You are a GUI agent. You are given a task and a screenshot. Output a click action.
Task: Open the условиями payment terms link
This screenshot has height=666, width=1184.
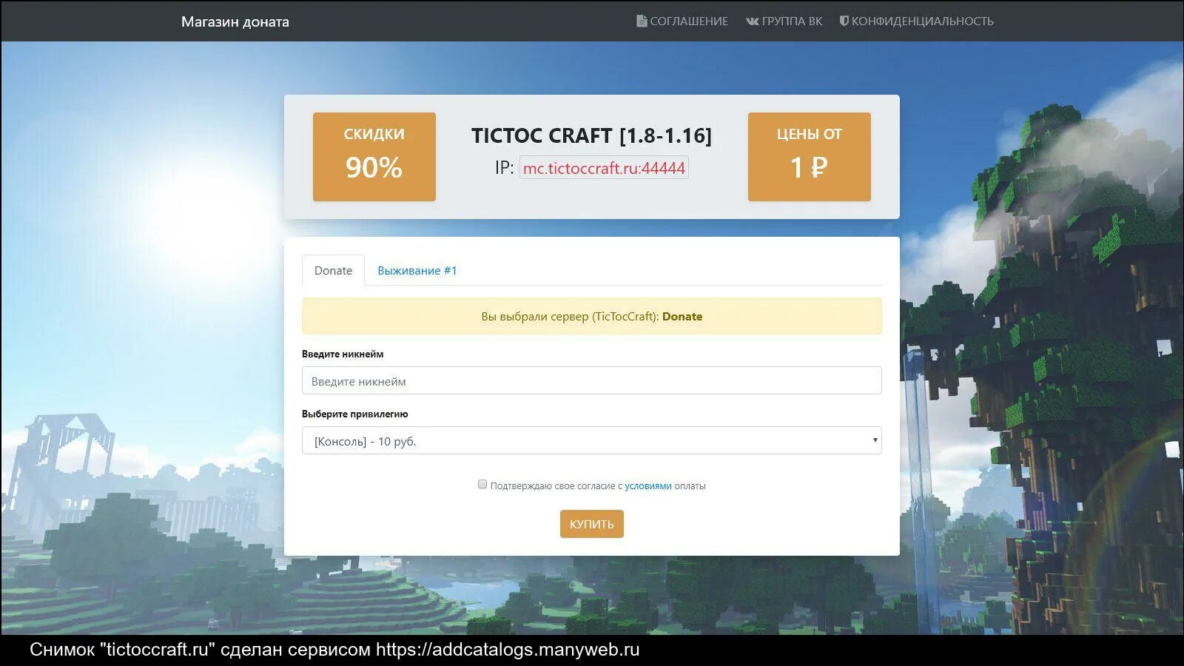648,486
